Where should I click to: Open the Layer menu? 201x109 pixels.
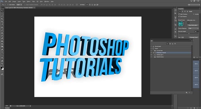pos(19,1)
